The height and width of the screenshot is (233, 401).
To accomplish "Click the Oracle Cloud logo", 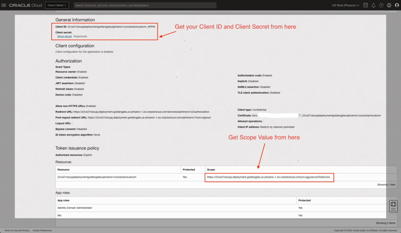I will [23, 5].
